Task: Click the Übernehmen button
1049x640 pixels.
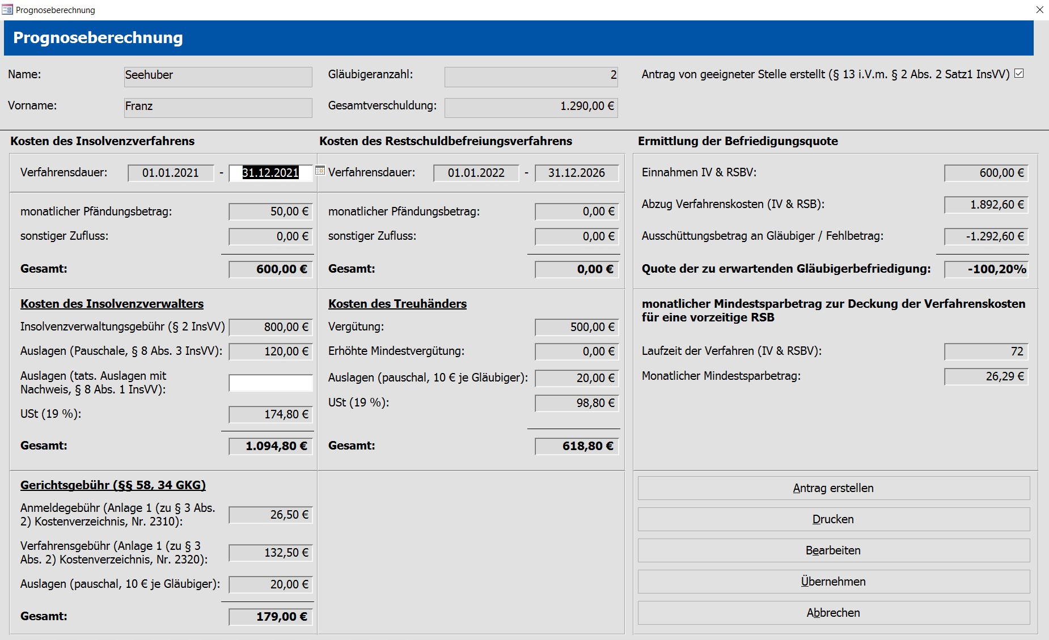Action: click(834, 582)
